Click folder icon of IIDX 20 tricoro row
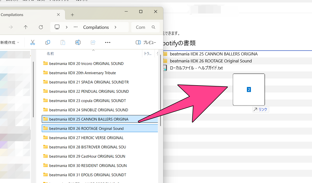Viewport: 312px width, 183px height. (46, 63)
